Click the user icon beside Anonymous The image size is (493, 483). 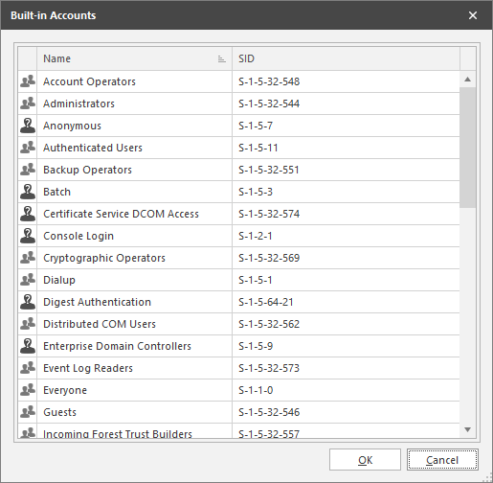click(28, 126)
